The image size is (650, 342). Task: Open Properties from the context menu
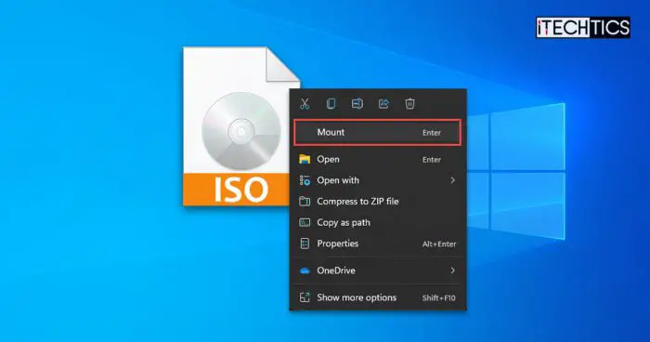(378, 243)
